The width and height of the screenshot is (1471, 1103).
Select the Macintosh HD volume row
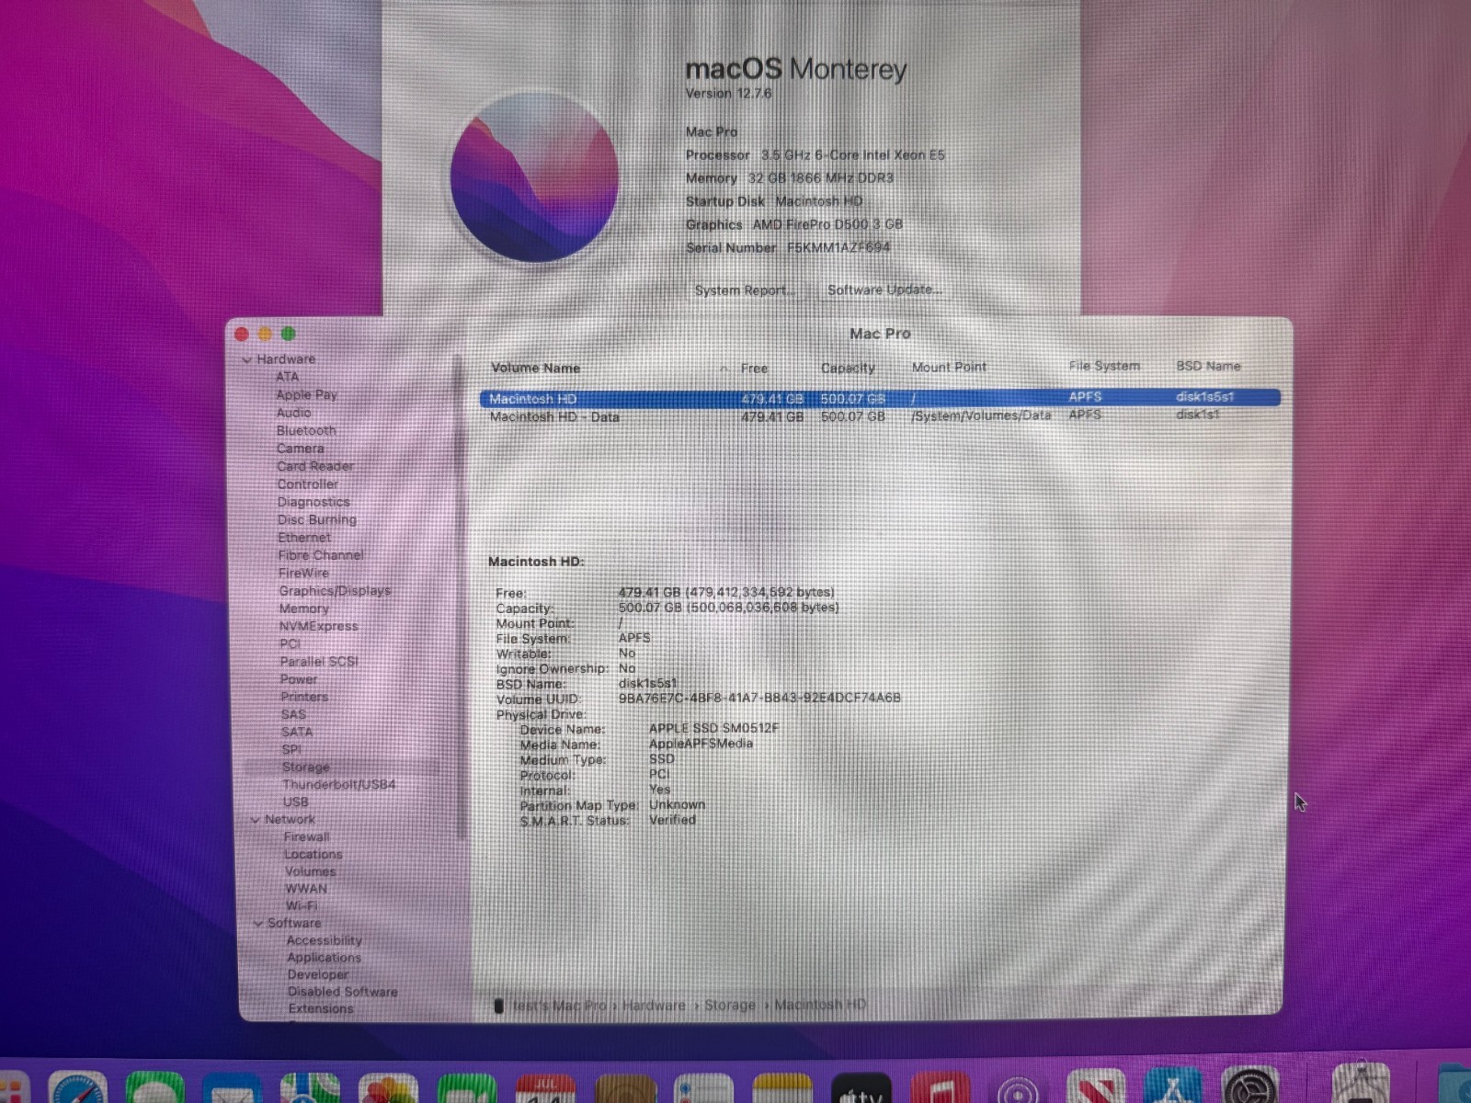tap(880, 398)
